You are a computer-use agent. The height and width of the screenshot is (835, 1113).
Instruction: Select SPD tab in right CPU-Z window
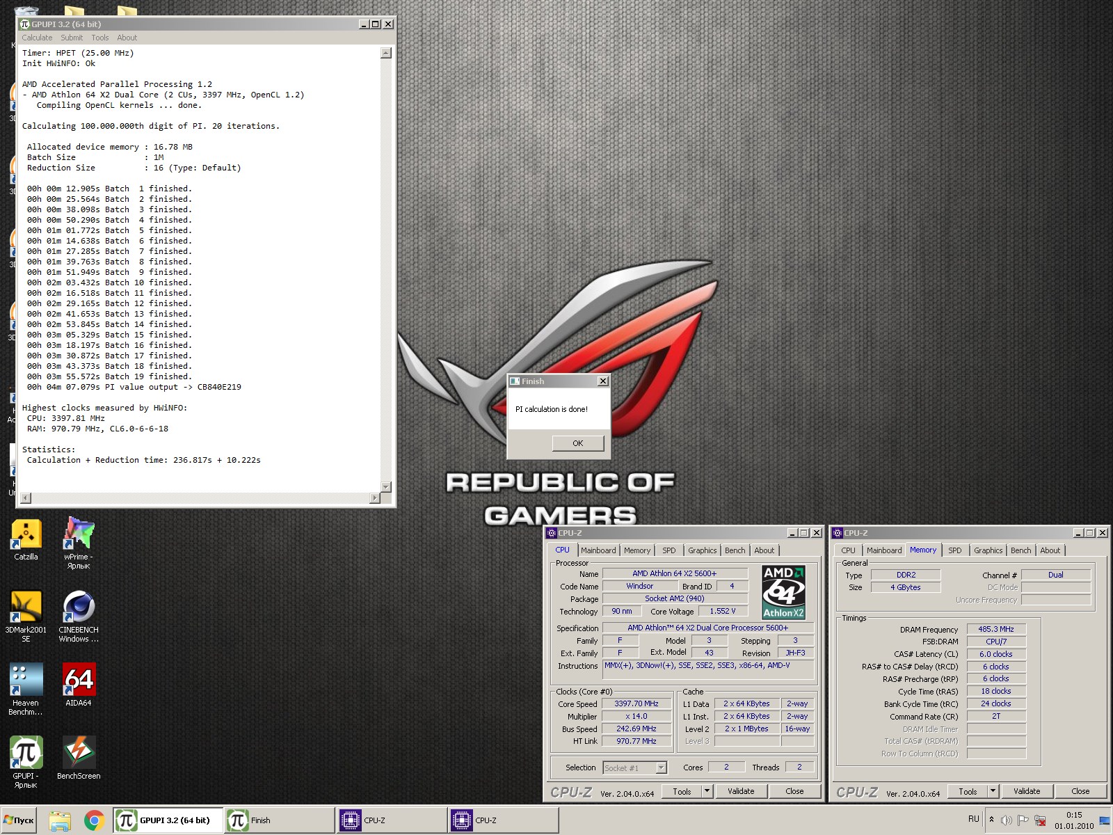point(955,550)
